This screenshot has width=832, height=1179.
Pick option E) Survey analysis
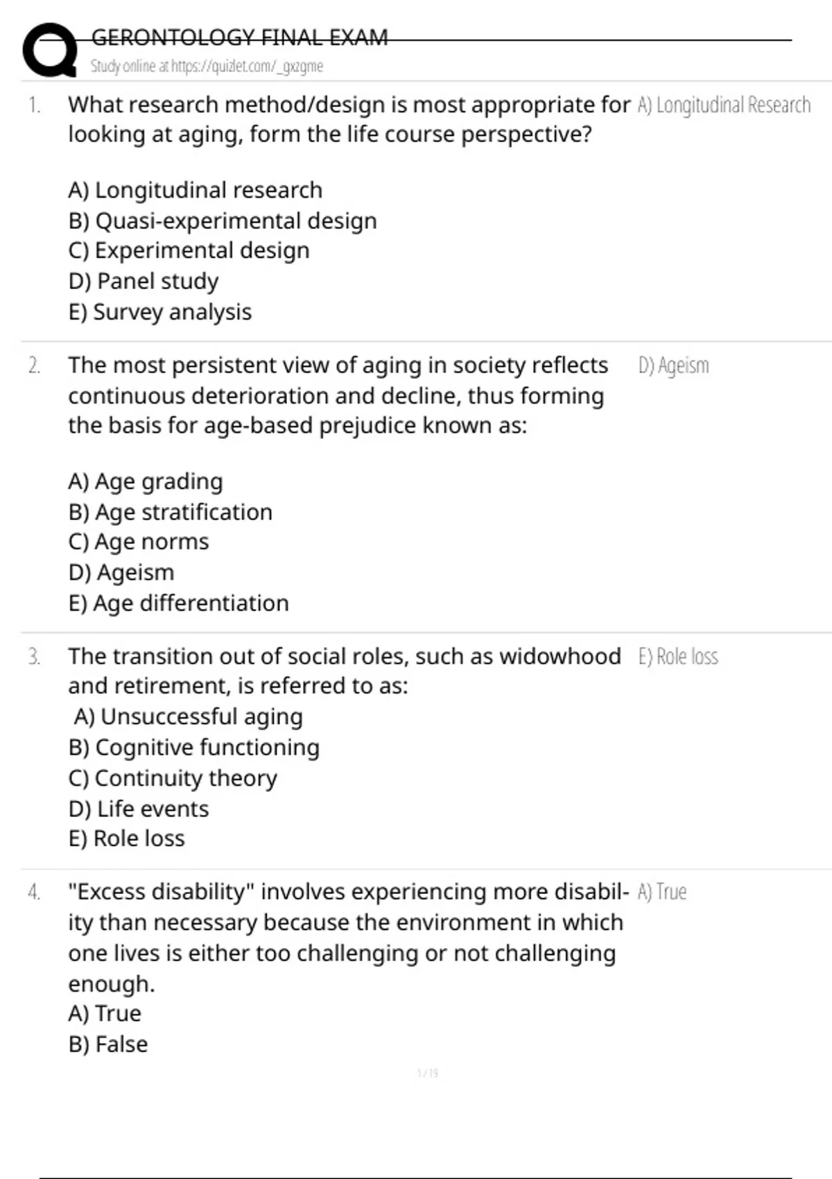coord(160,312)
